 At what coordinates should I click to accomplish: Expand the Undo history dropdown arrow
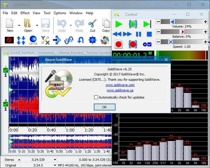tap(71, 25)
